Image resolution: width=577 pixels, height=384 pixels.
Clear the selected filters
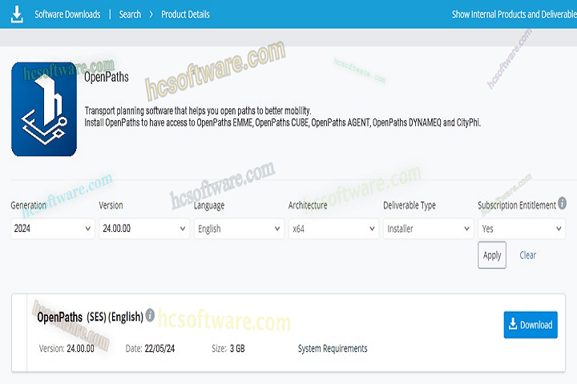[527, 255]
